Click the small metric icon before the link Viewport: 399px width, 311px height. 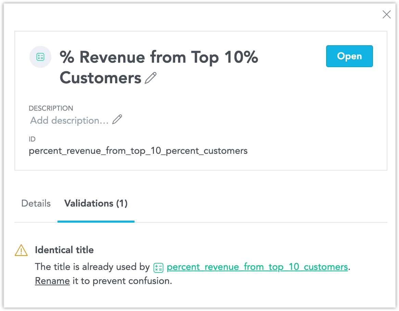[158, 268]
